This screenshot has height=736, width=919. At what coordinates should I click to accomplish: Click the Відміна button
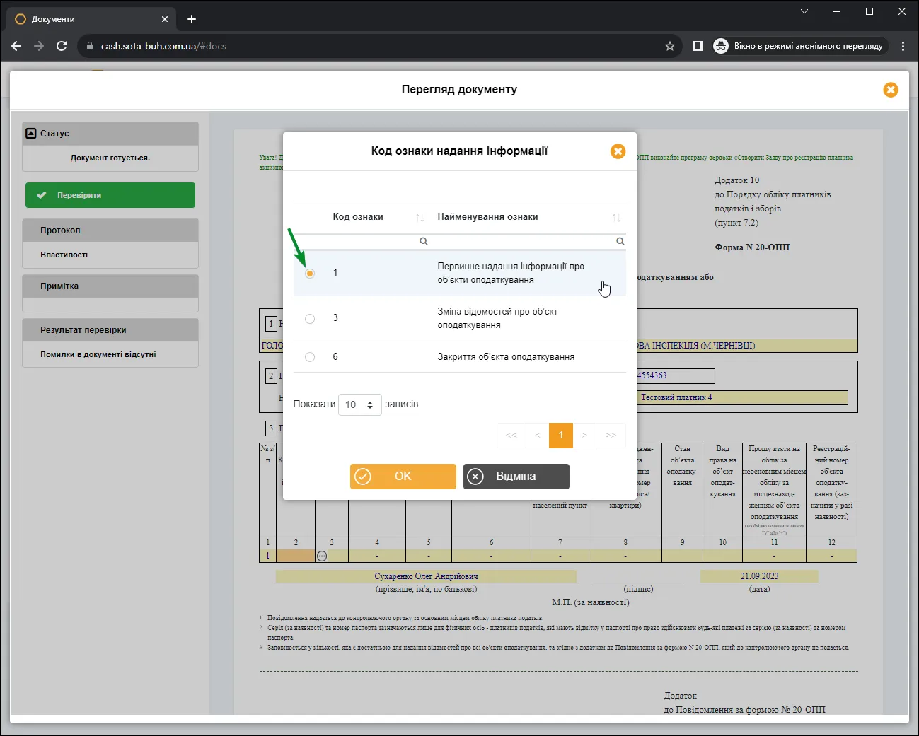pyautogui.click(x=516, y=477)
